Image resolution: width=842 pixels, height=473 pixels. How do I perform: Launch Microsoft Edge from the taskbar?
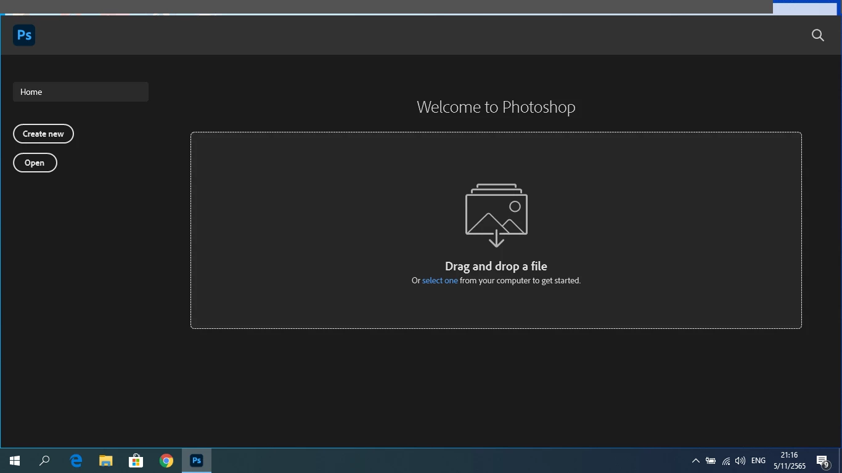pyautogui.click(x=76, y=461)
